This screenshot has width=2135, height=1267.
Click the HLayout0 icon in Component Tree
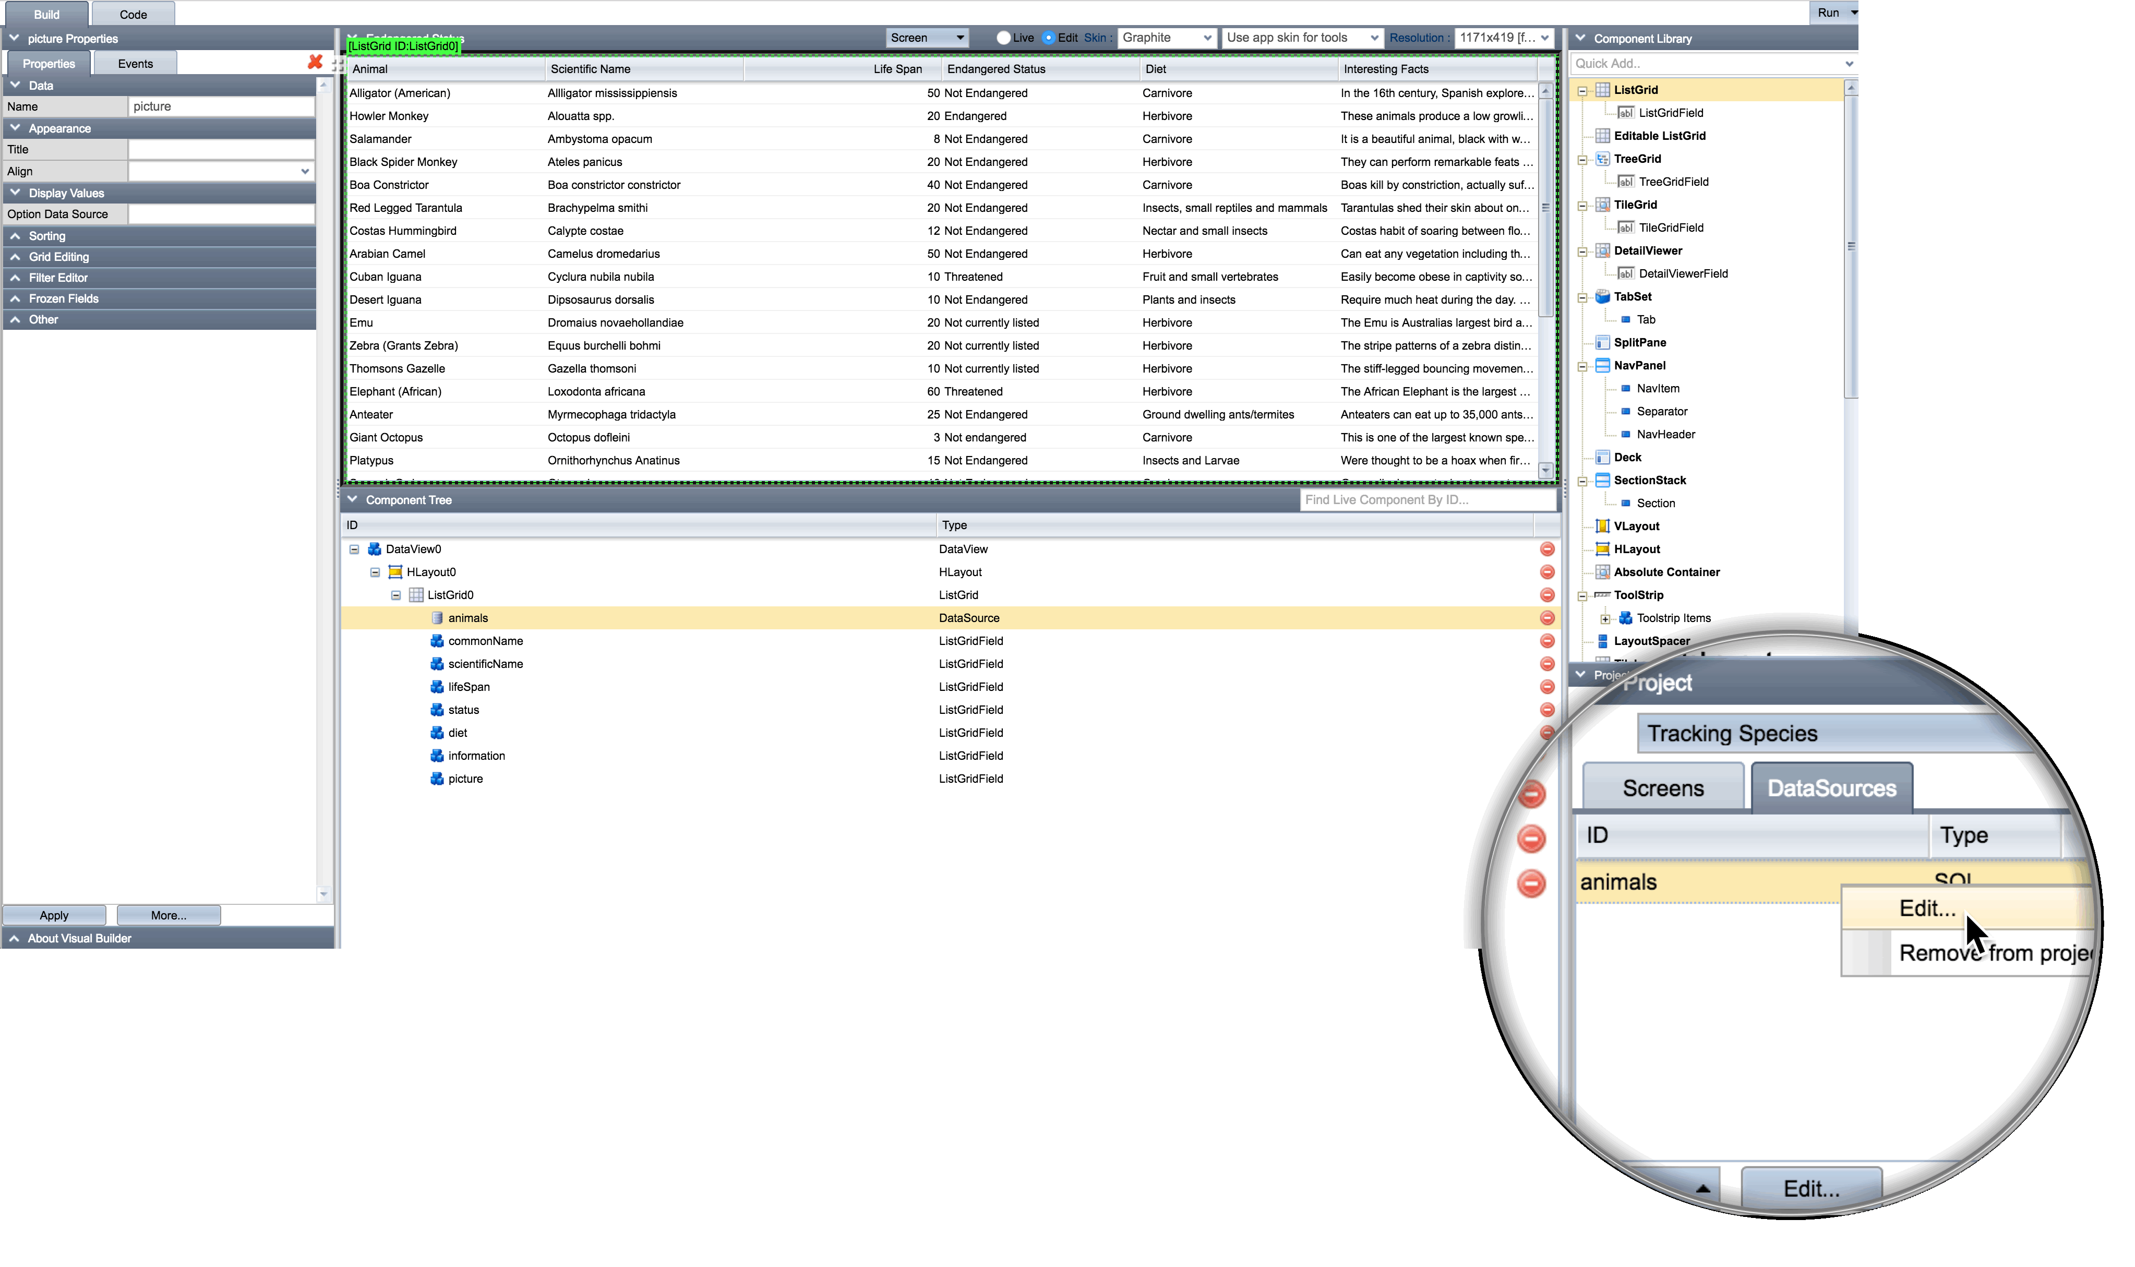395,572
